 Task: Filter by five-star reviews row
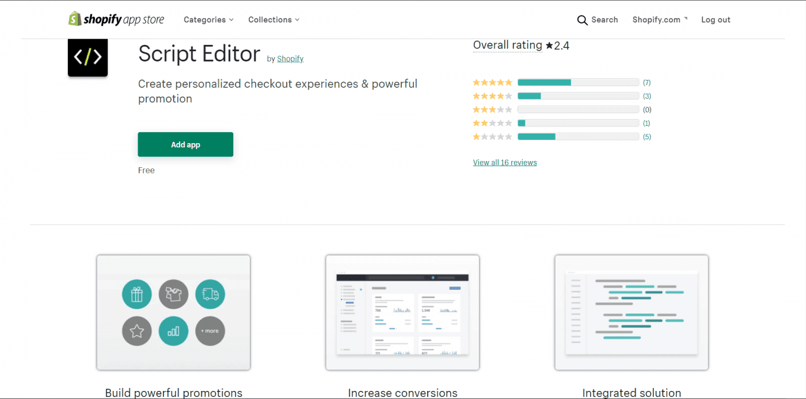coord(562,82)
